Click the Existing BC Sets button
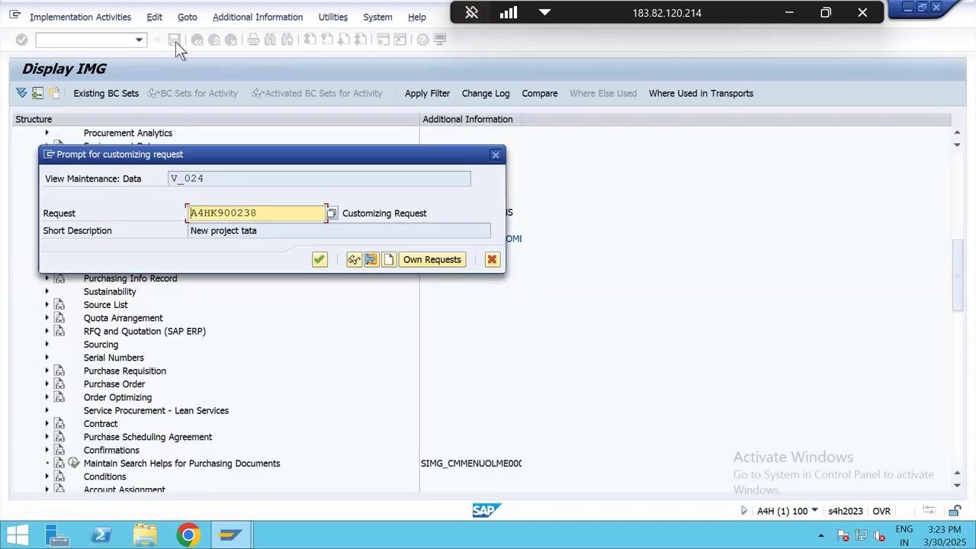Viewport: 976px width, 549px height. 106,93
